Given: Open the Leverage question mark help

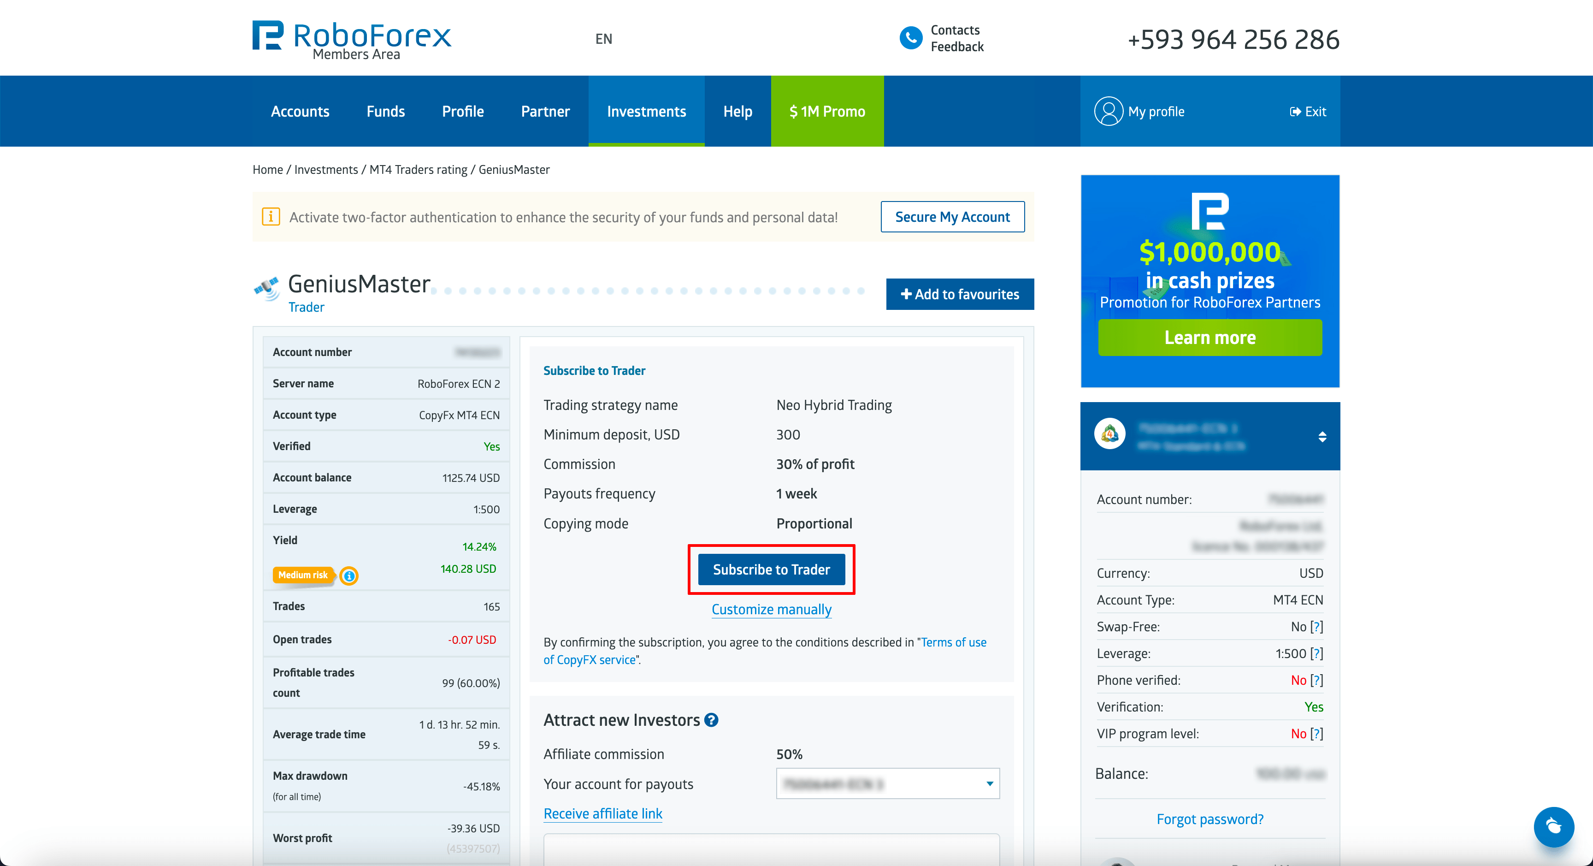Looking at the screenshot, I should [1316, 653].
